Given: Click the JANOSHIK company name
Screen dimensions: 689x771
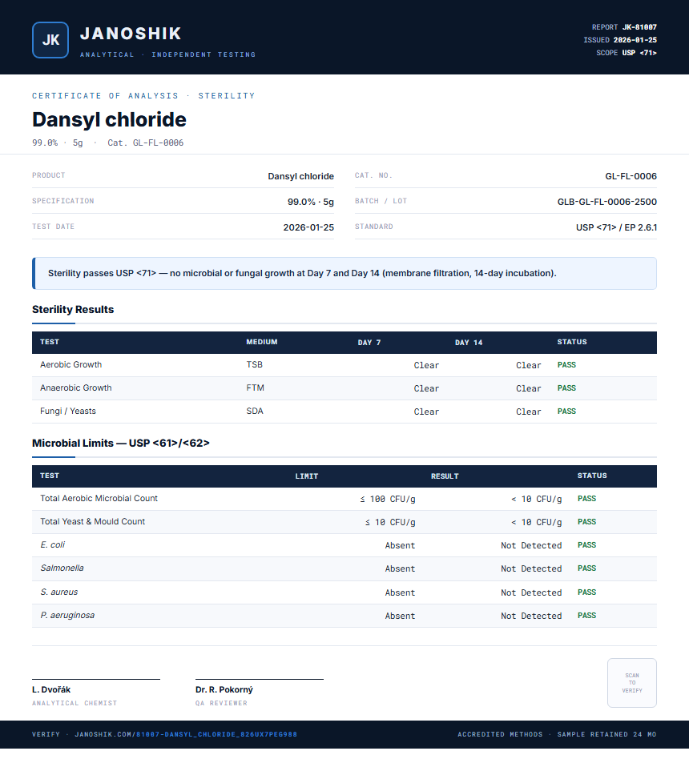Looking at the screenshot, I should click(x=131, y=34).
